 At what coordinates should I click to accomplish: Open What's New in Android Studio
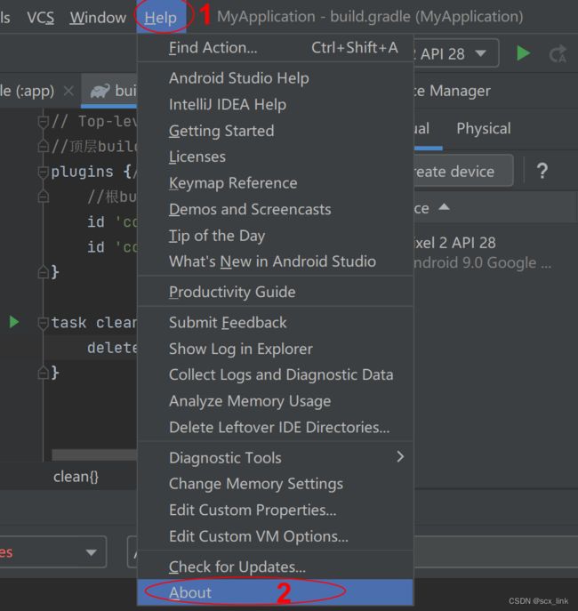point(276,261)
